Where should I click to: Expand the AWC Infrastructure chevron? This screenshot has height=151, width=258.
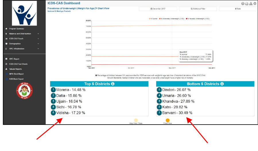click(x=38, y=49)
